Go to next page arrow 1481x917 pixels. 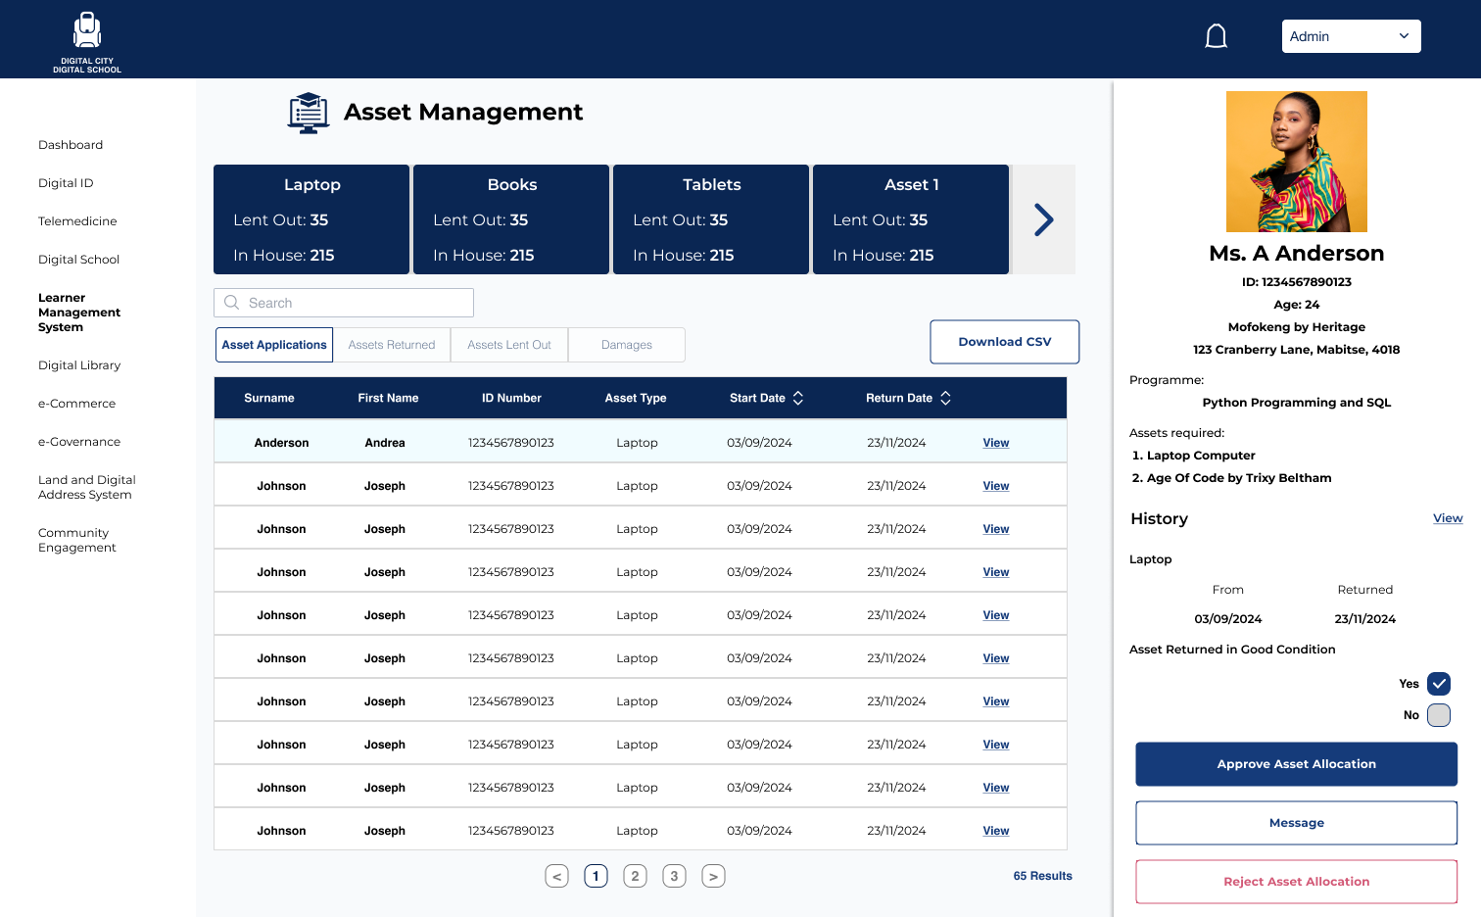click(713, 876)
